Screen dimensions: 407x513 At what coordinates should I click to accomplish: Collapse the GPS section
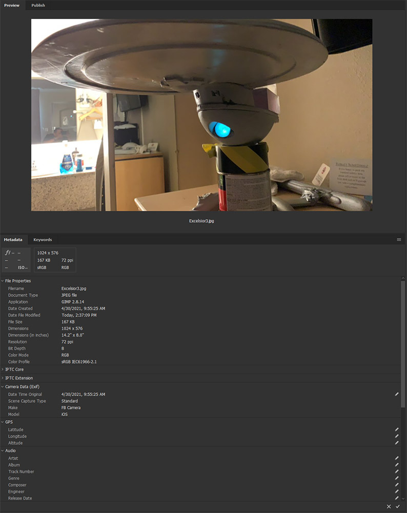[3, 422]
